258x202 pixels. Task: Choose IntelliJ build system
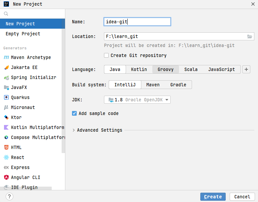[125, 85]
